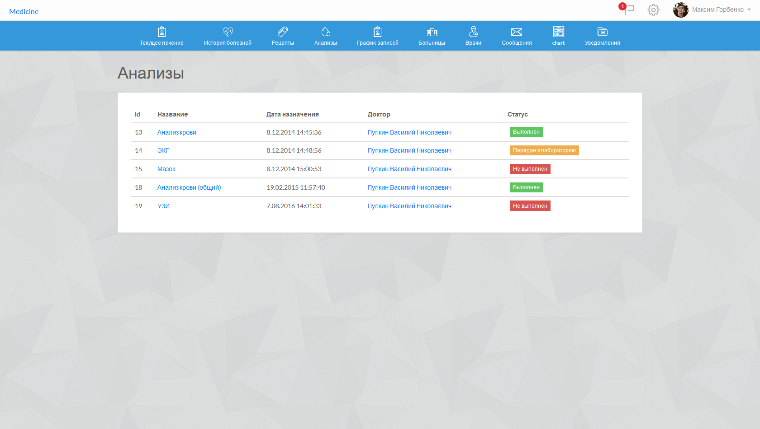Click id column header
Viewport: 760px width, 429px height.
point(138,114)
